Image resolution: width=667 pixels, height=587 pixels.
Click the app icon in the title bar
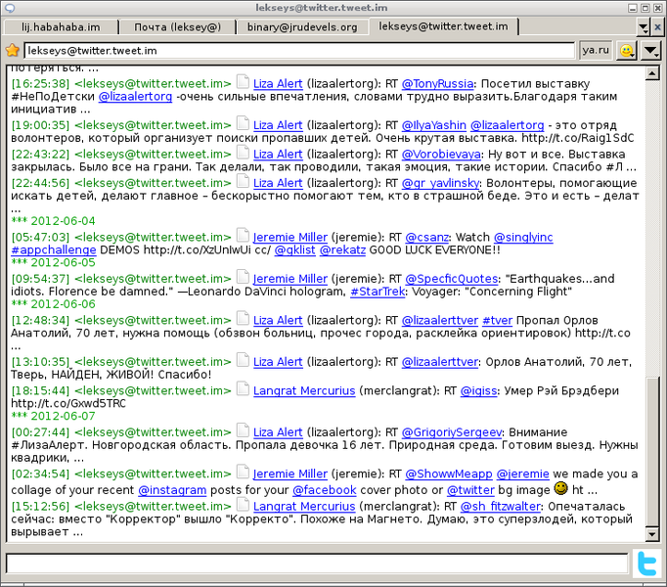10,8
